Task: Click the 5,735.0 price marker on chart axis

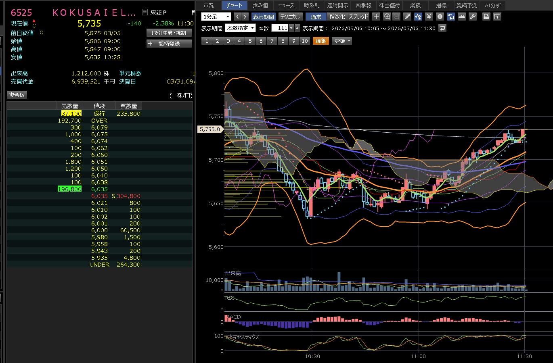Action: click(210, 129)
